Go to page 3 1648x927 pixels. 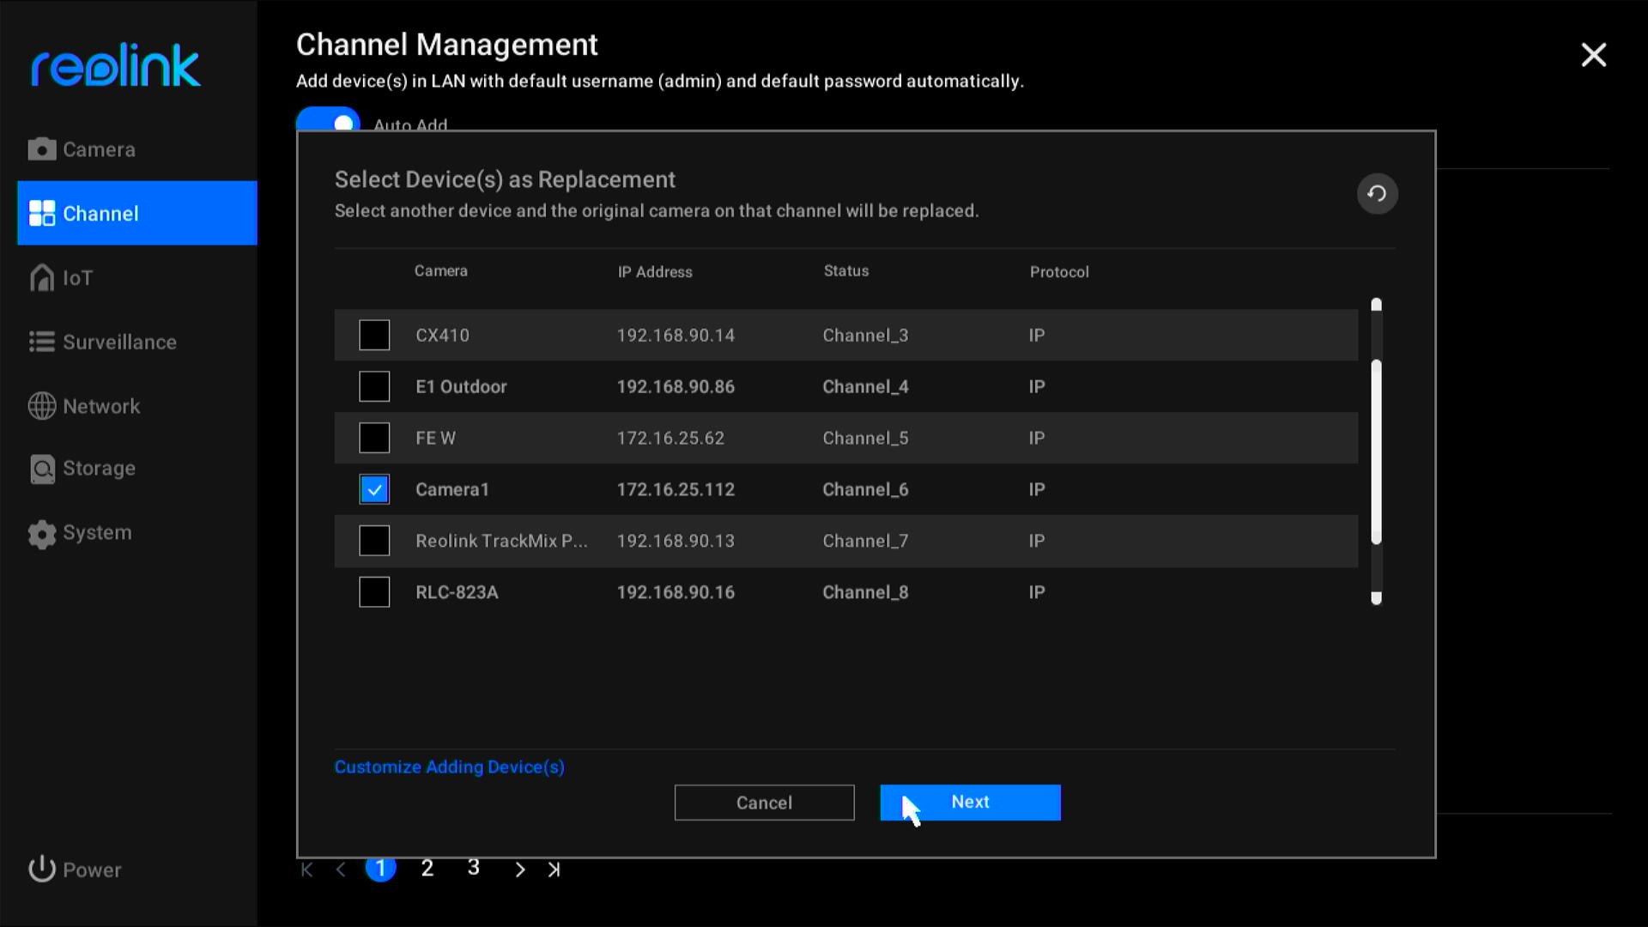pos(473,869)
